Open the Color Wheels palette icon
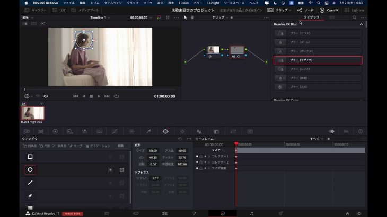387x217 pixels. (55, 132)
